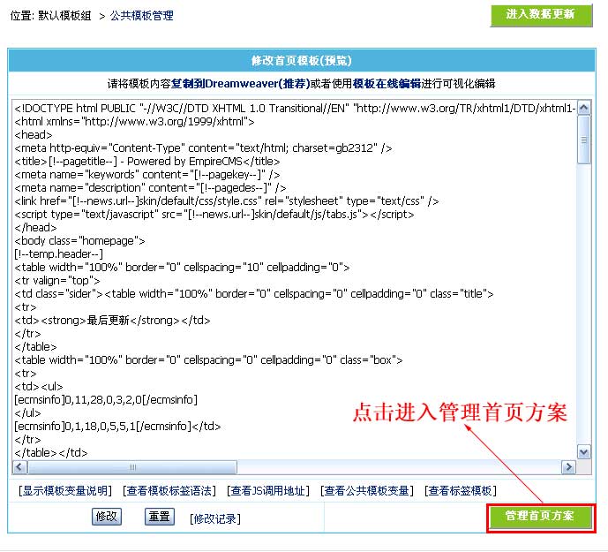Click the 进入数据更新 green button
This screenshot has width=608, height=552.
click(540, 15)
